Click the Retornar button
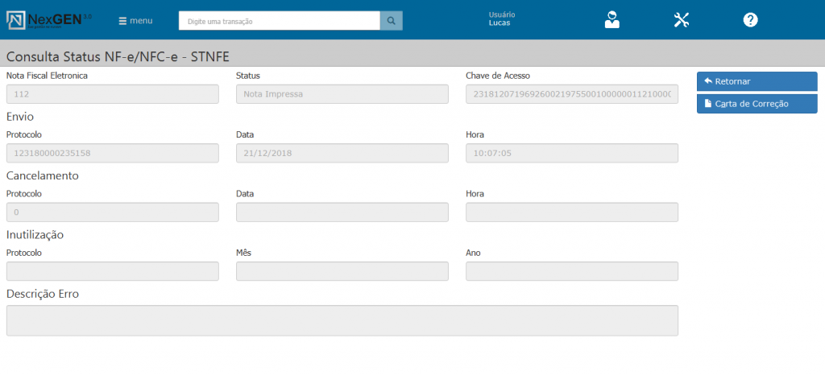Screen dimensions: 825x375 coord(757,81)
